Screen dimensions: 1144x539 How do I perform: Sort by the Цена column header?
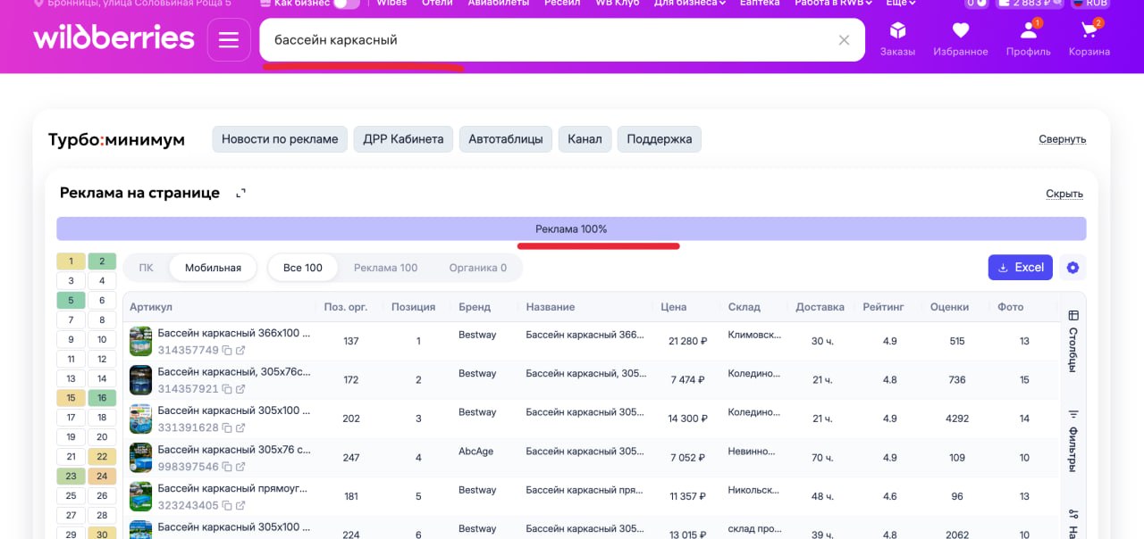click(x=674, y=307)
